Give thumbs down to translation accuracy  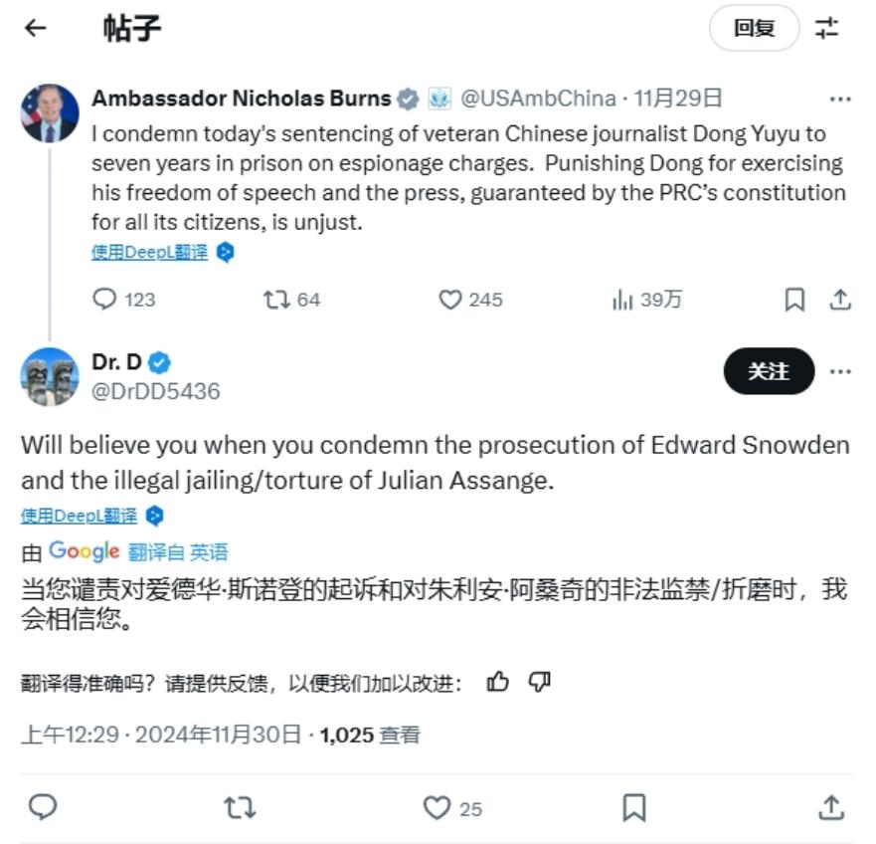[x=540, y=682]
